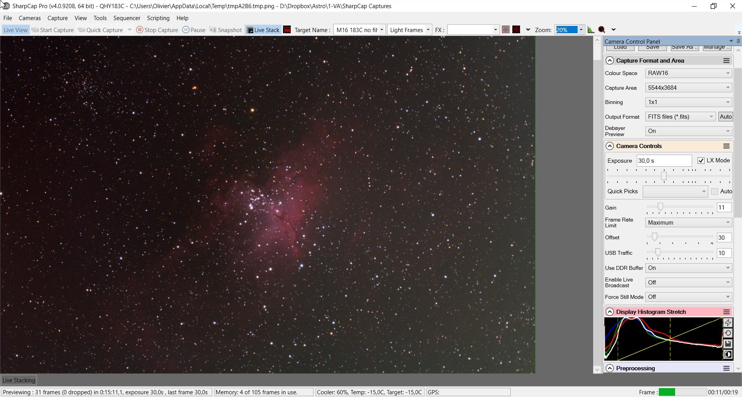Open the Sequencer menu
This screenshot has height=397, width=742.
pos(126,18)
